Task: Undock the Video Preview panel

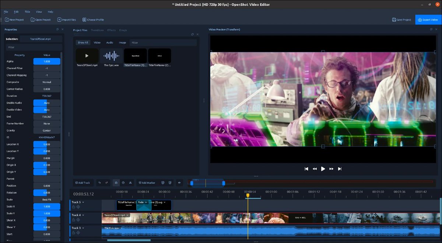Action: 431,29
